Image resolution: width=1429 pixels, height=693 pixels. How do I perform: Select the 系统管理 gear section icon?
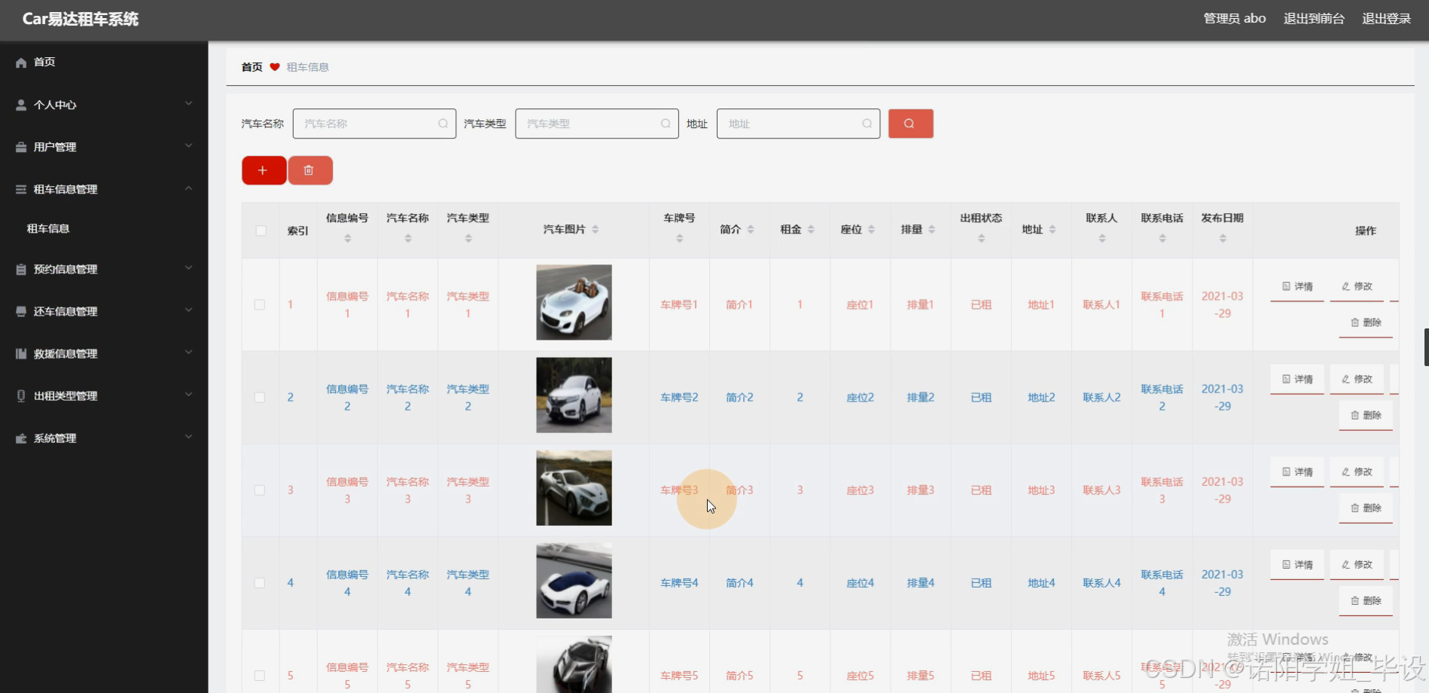[20, 438]
